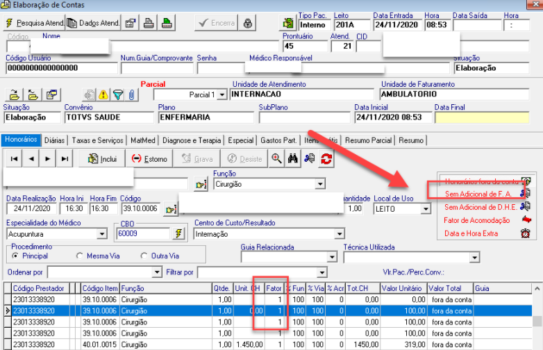Viewport: 543px width, 350px height.
Task: Go to next record arrow
Action: 48,159
